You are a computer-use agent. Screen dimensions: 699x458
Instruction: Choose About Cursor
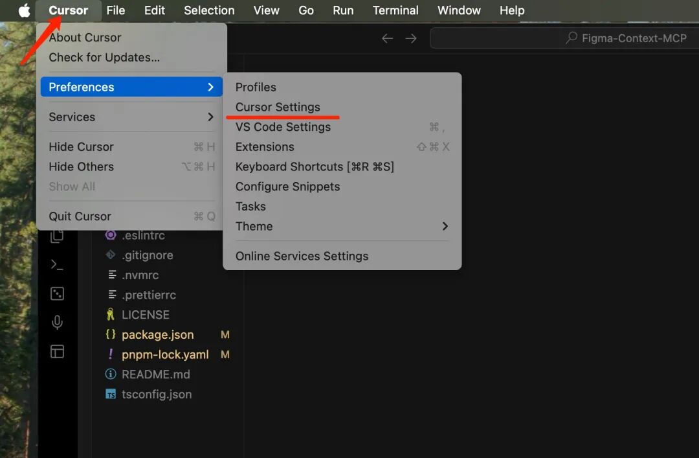tap(131, 38)
